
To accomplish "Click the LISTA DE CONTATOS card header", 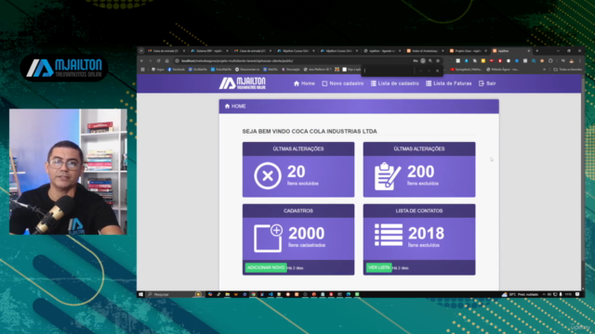I will 419,211.
